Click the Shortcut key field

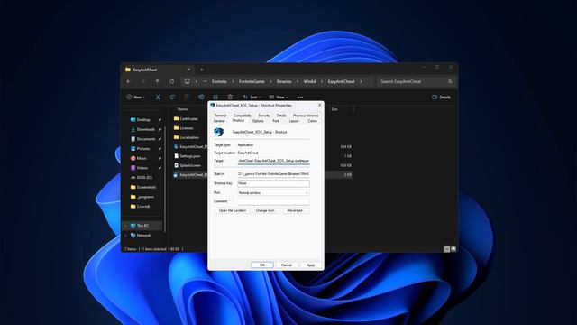click(273, 183)
